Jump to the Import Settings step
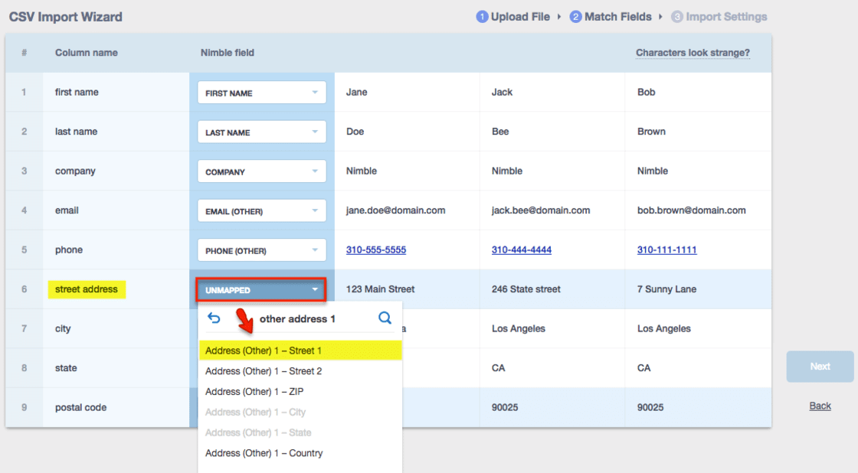 719,17
